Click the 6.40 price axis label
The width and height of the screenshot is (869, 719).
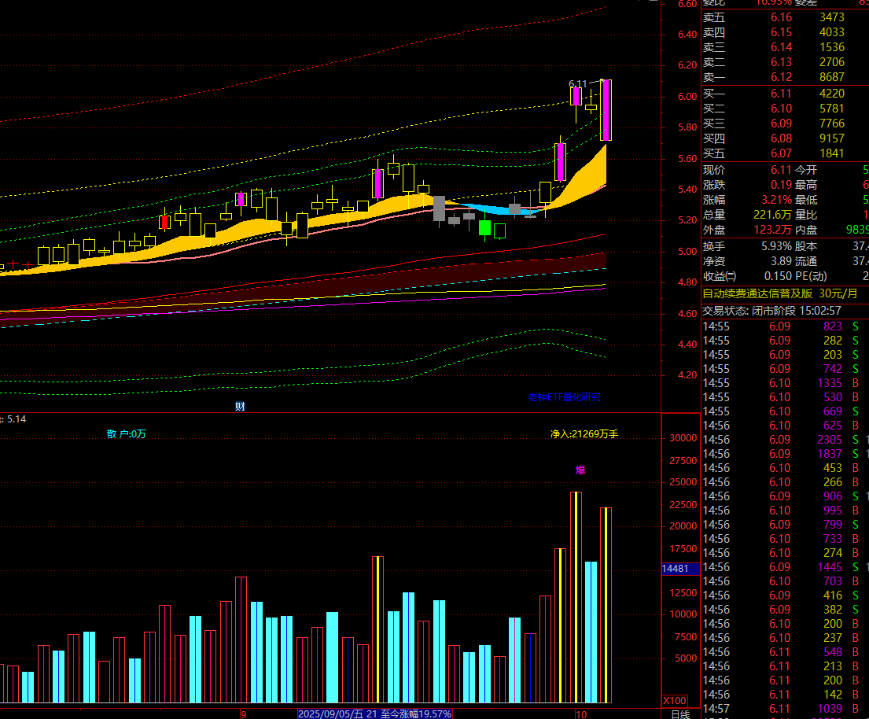coord(687,35)
